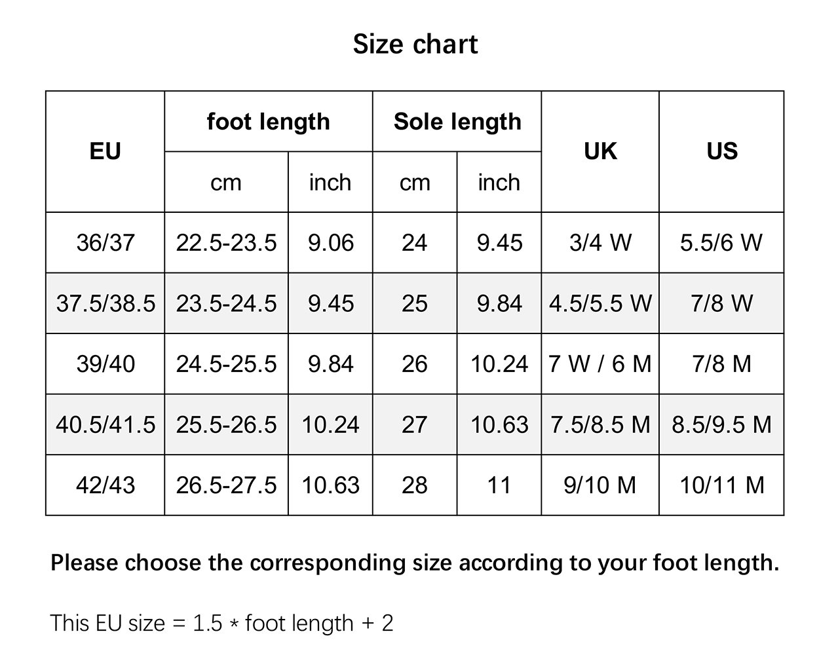The height and width of the screenshot is (655, 838).
Task: Click the 22.5-23.5 foot length cell
Action: pos(226,243)
